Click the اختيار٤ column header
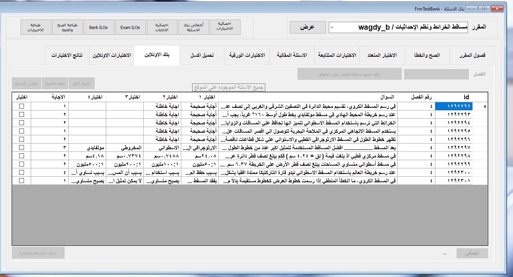 tap(87, 97)
